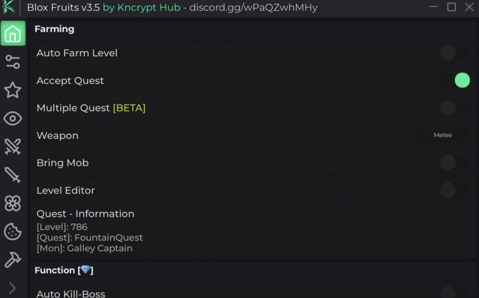Open the flower-shaped sidebar icon

tap(13, 203)
